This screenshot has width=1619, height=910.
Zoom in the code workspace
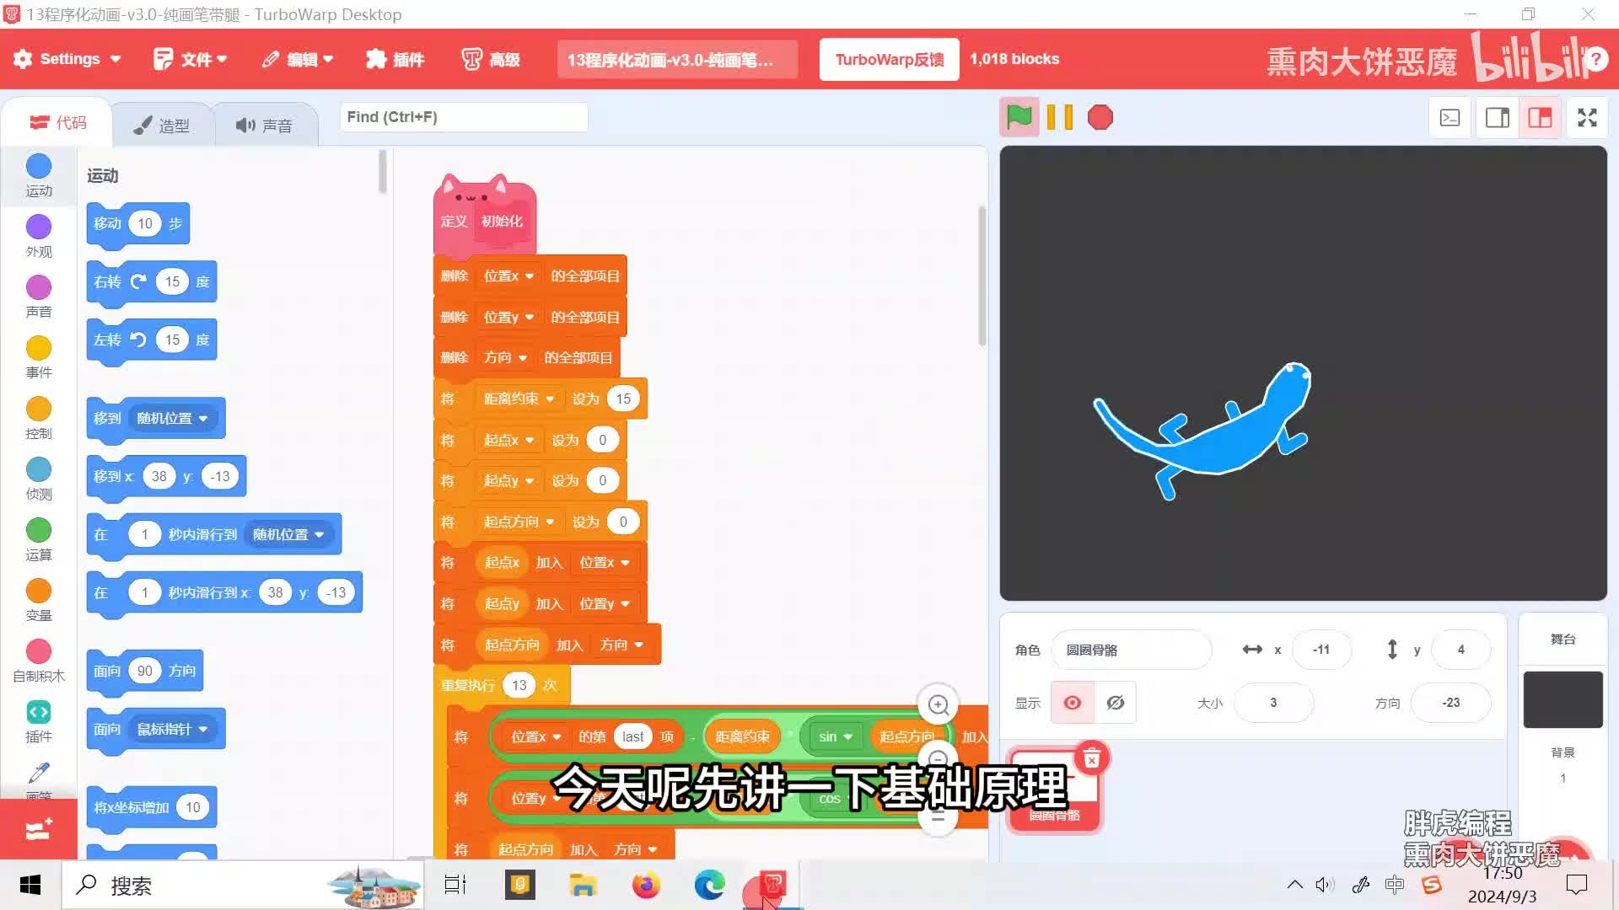click(x=938, y=705)
